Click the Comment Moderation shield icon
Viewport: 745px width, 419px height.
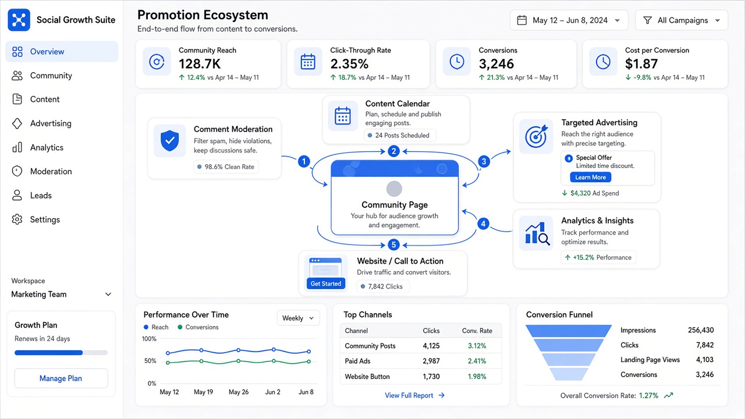point(170,140)
